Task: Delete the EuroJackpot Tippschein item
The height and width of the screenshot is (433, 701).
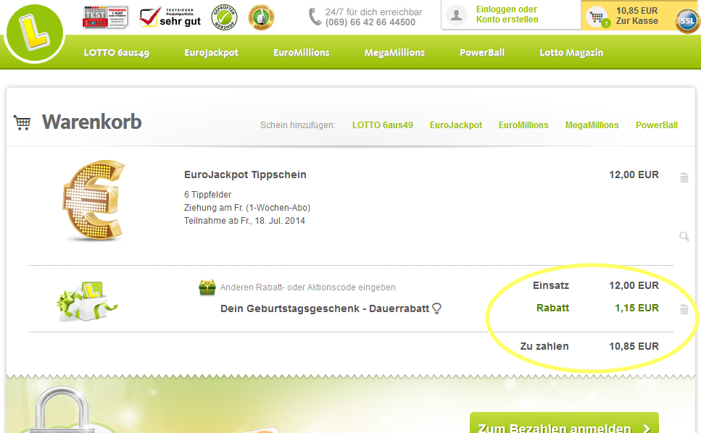Action: (684, 177)
